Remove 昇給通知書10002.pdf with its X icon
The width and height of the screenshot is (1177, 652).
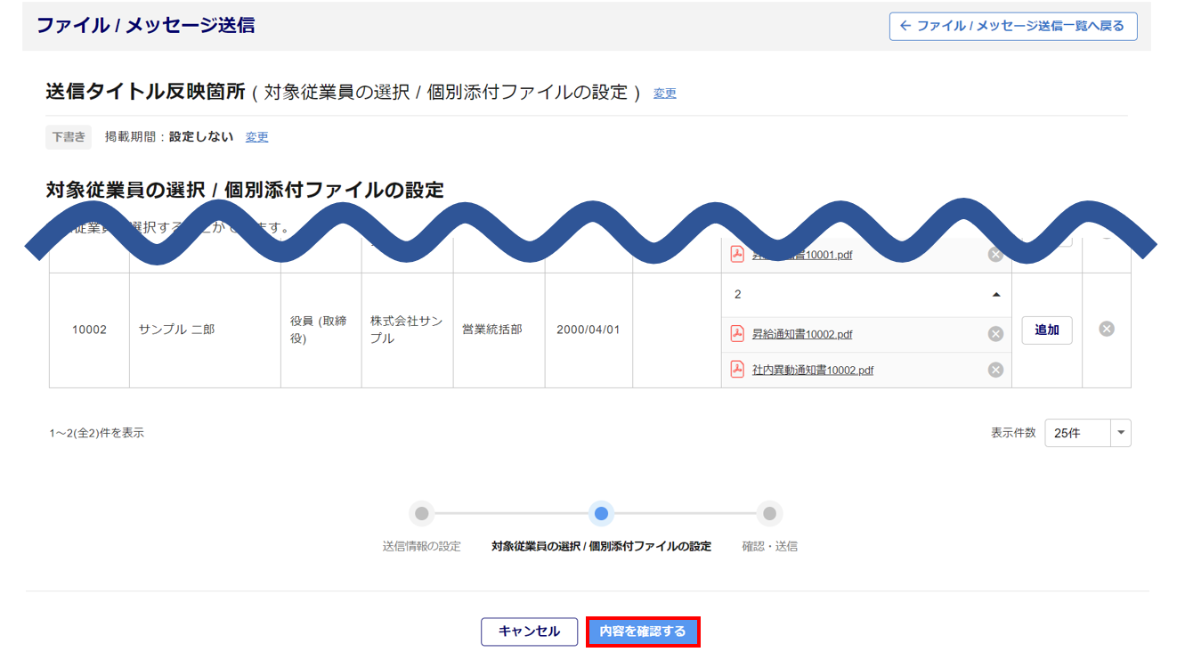point(995,334)
